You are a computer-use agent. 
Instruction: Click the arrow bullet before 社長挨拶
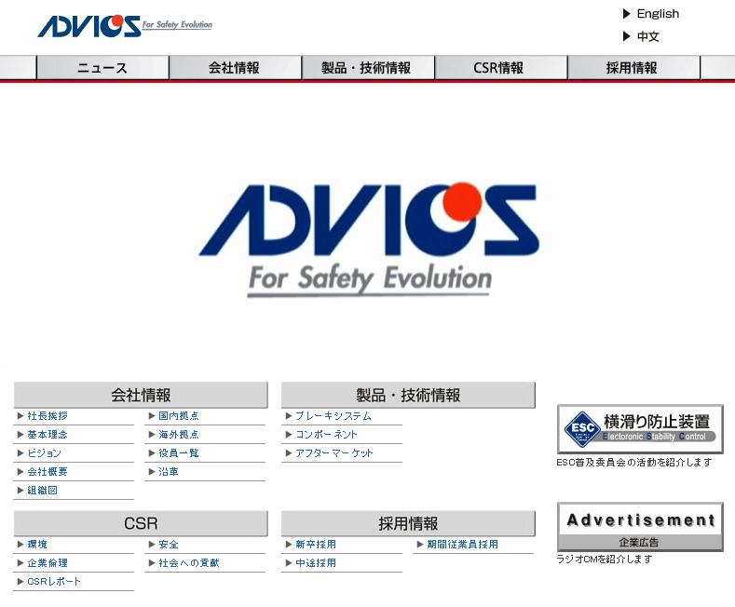20,416
